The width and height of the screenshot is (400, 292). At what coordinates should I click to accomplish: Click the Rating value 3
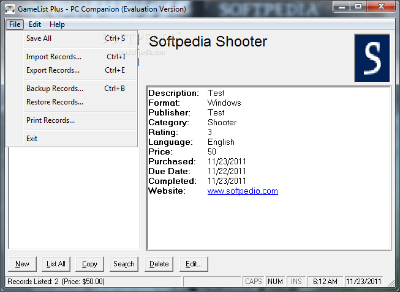(x=209, y=133)
